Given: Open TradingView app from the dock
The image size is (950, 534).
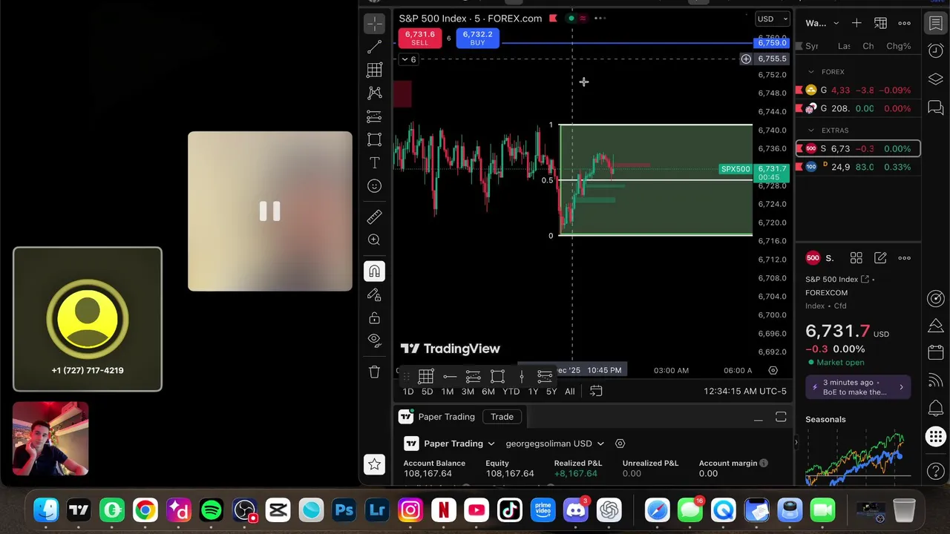Looking at the screenshot, I should (x=79, y=510).
